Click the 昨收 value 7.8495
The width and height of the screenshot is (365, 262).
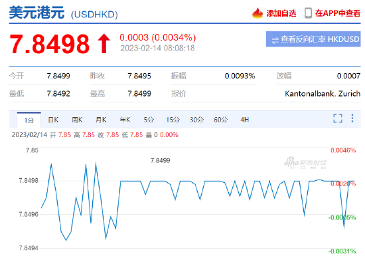coord(139,76)
